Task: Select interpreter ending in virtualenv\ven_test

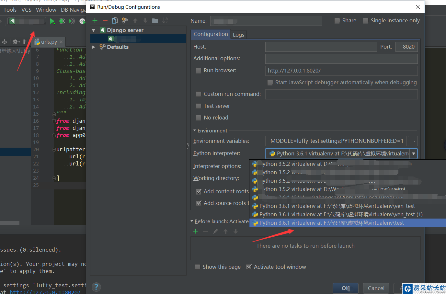Action: (348, 206)
